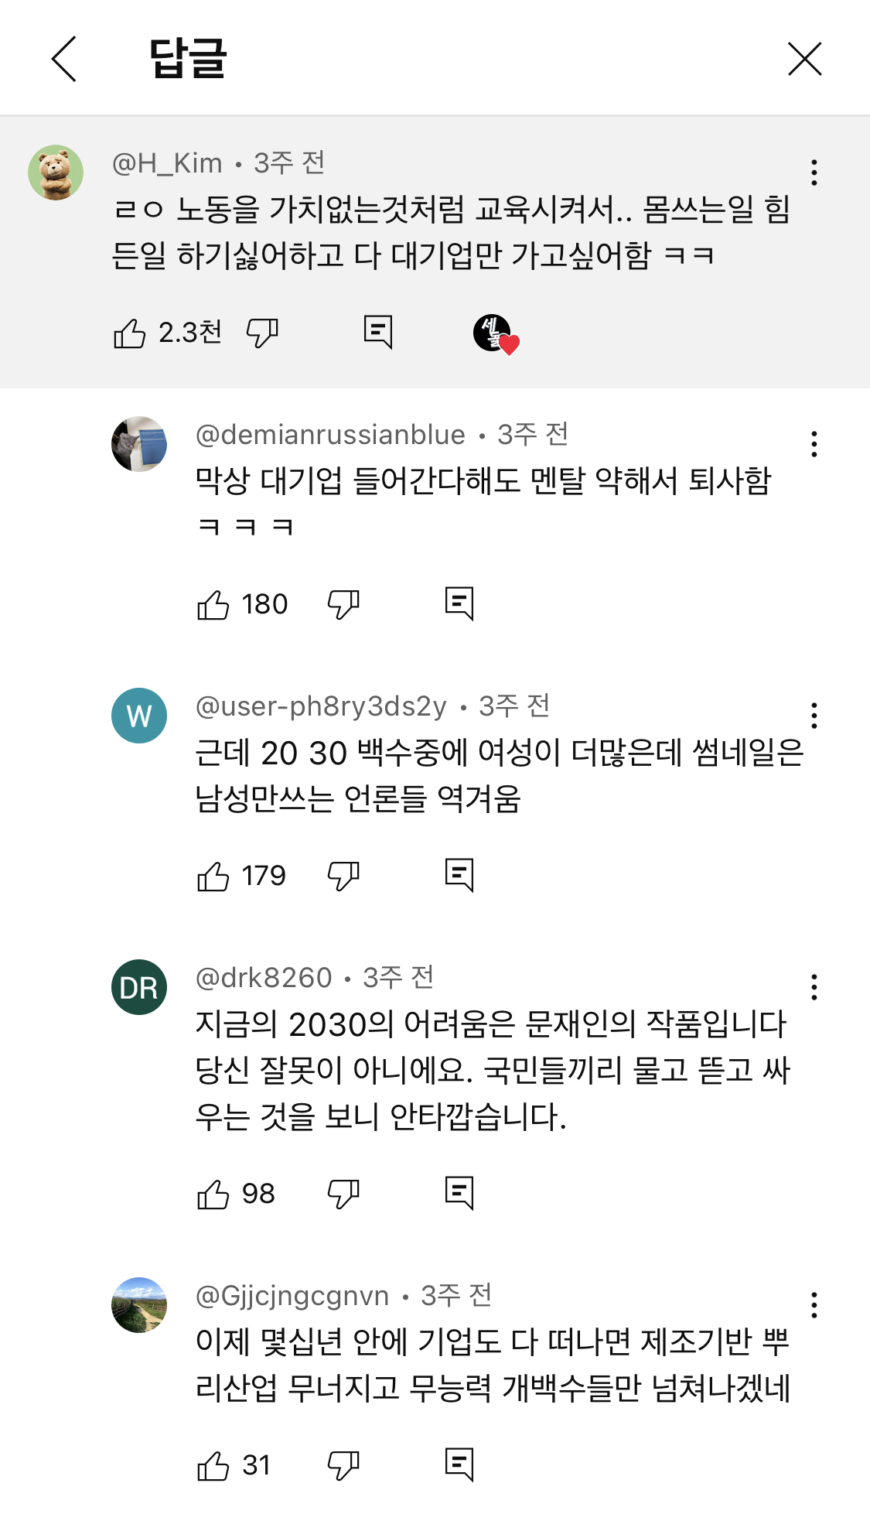
Task: Reply to the @demianrussianblue comment
Action: [x=459, y=603]
